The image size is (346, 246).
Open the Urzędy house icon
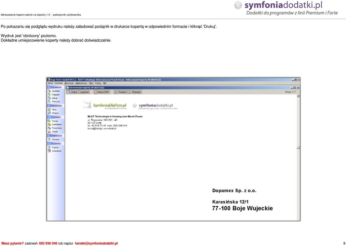pyautogui.click(x=49, y=131)
